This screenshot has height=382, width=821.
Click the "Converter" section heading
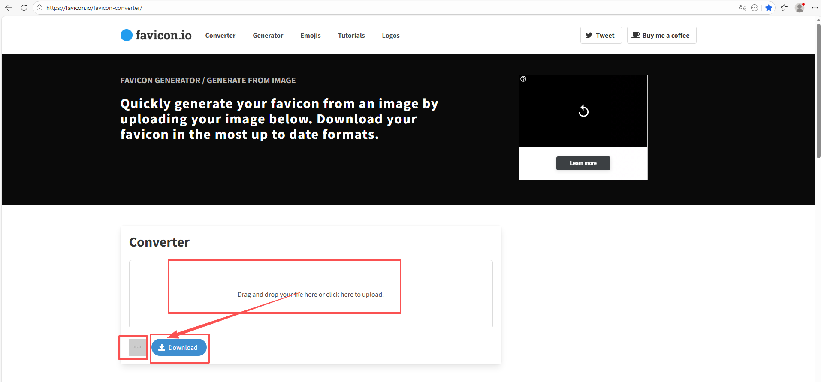coord(159,242)
